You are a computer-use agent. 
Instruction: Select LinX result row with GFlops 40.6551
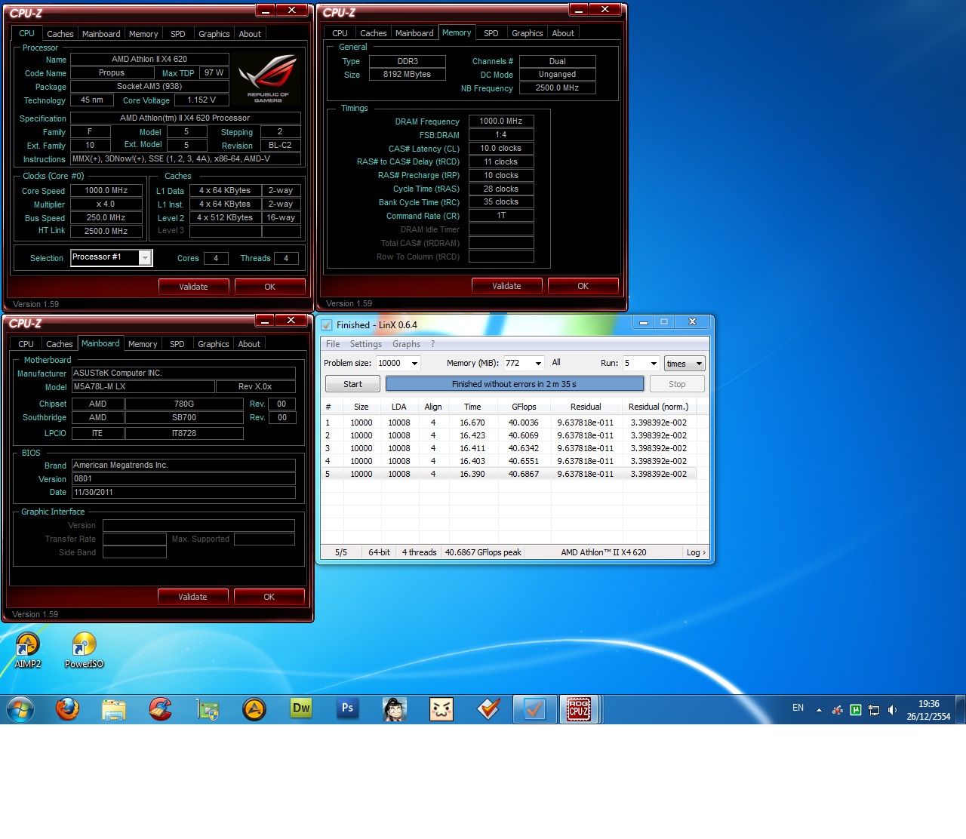point(509,461)
